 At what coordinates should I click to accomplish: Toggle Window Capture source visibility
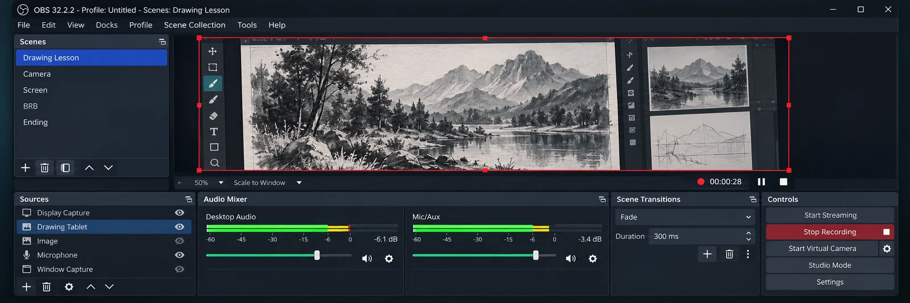[180, 269]
